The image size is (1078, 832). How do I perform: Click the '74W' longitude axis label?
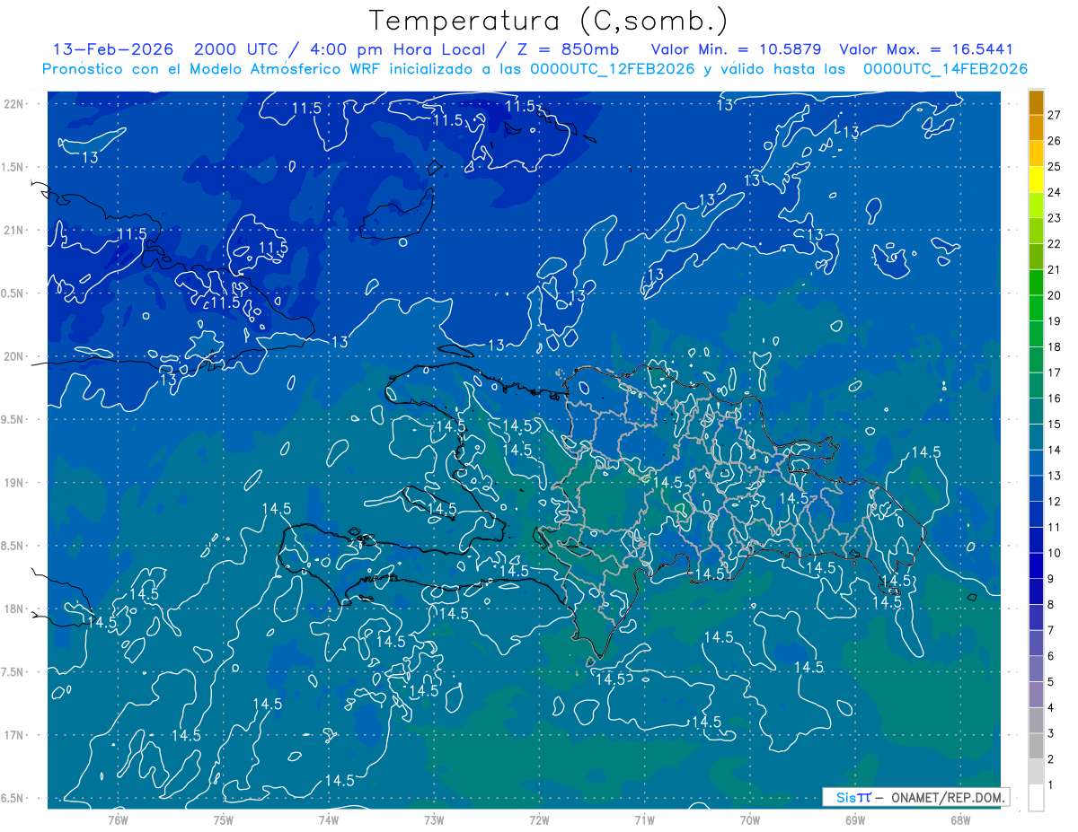pyautogui.click(x=329, y=819)
